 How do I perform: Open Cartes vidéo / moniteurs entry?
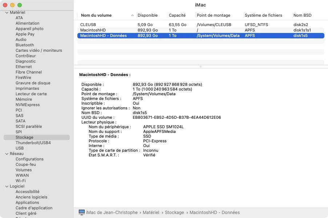click(39, 50)
